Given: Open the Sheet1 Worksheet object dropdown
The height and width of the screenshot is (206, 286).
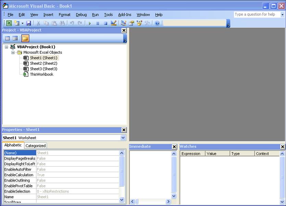Looking at the screenshot, I should point(123,137).
